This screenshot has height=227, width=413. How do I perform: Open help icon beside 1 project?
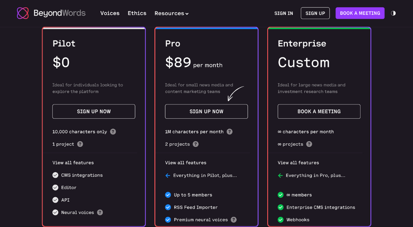click(x=80, y=144)
